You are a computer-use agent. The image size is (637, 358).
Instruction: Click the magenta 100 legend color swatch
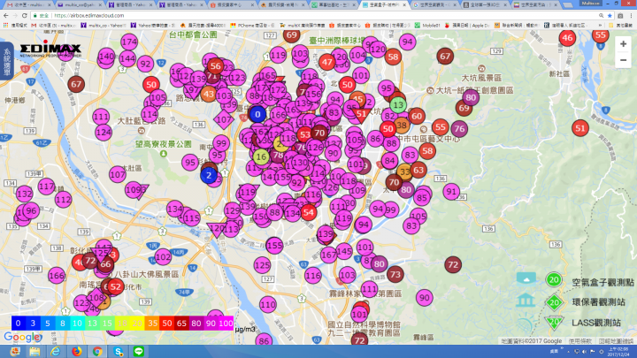point(226,324)
